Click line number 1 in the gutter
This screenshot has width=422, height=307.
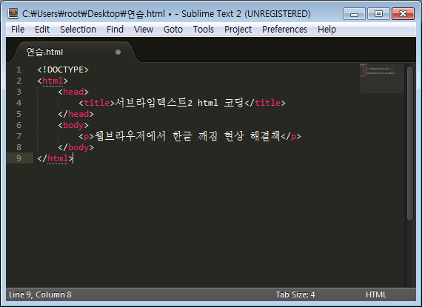[x=19, y=70]
